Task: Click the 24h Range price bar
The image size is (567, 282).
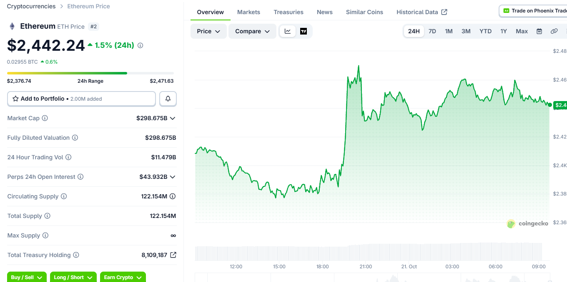Action: coord(90,73)
